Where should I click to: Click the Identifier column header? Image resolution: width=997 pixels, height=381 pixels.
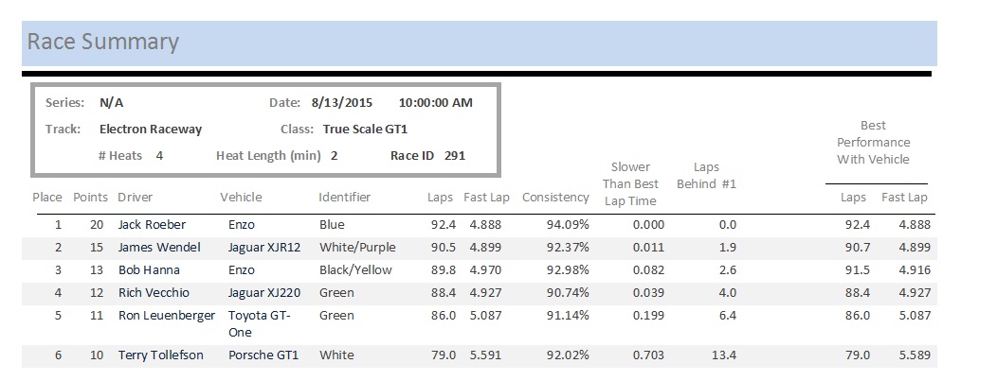(x=344, y=198)
